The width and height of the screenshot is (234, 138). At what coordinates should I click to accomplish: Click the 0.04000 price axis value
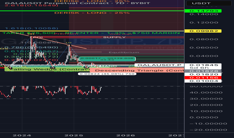point(204,56)
